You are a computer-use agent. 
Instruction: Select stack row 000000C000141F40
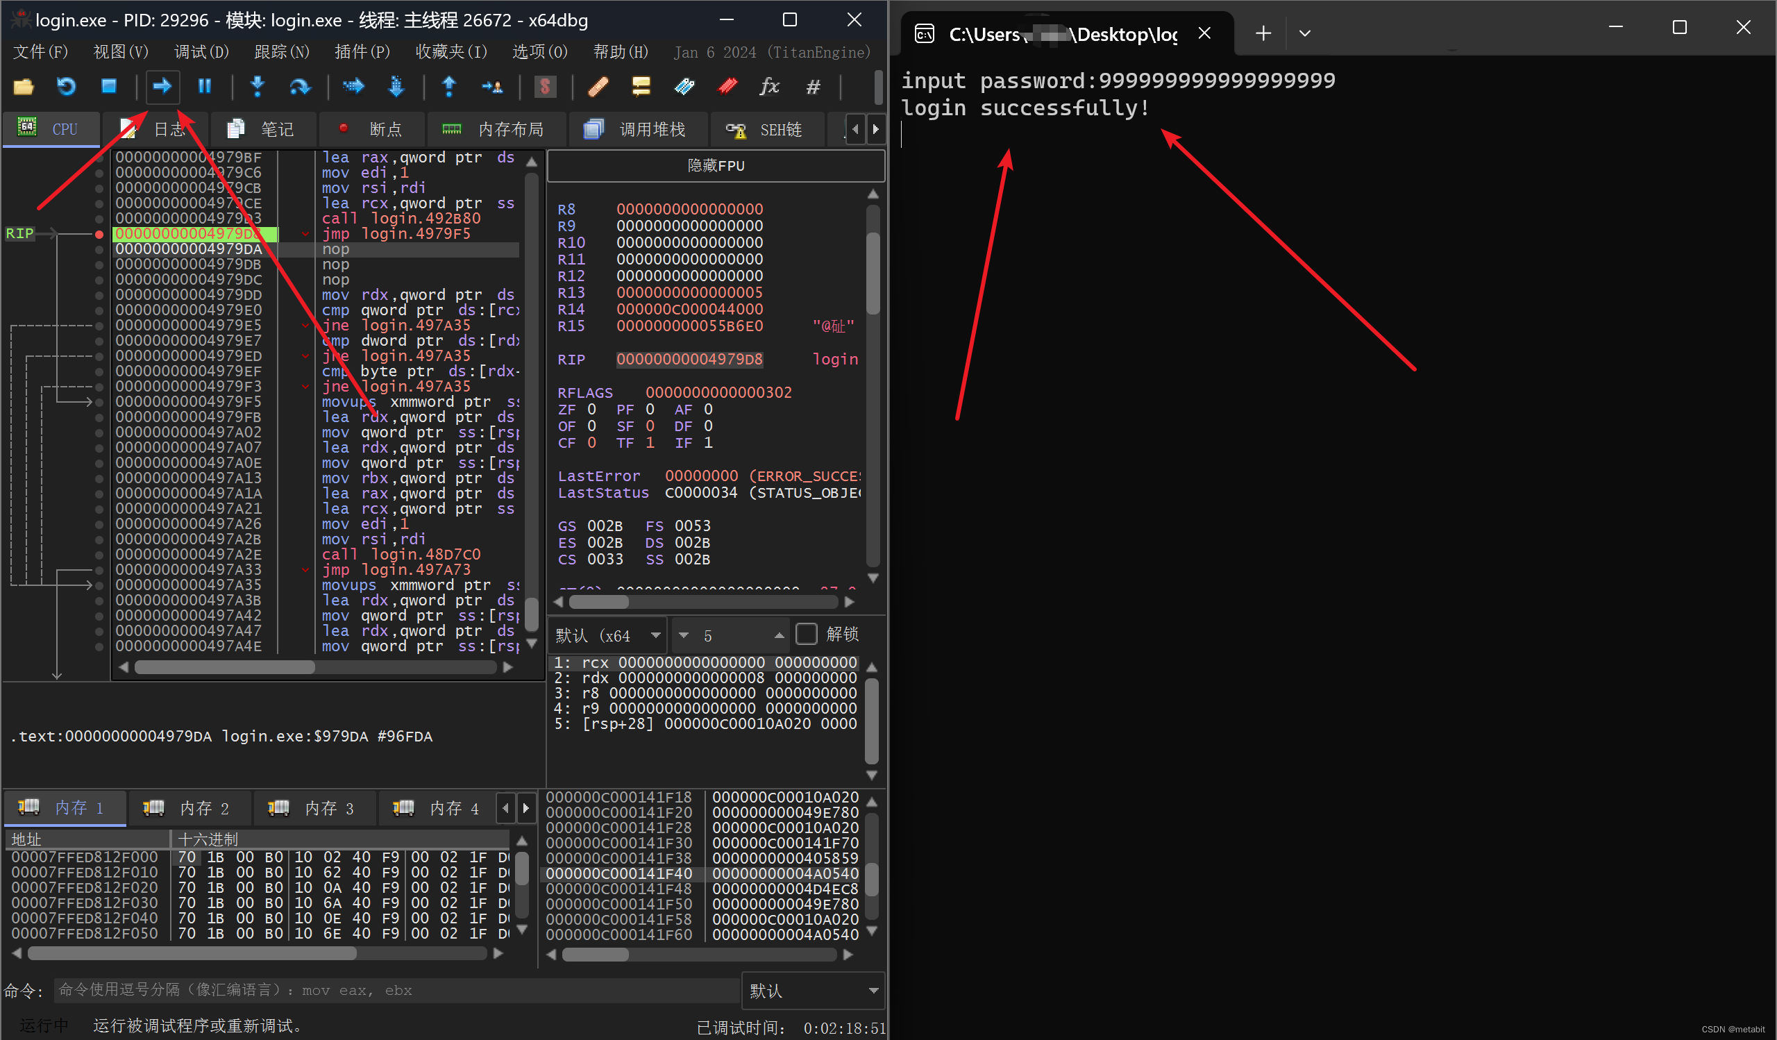(x=702, y=873)
